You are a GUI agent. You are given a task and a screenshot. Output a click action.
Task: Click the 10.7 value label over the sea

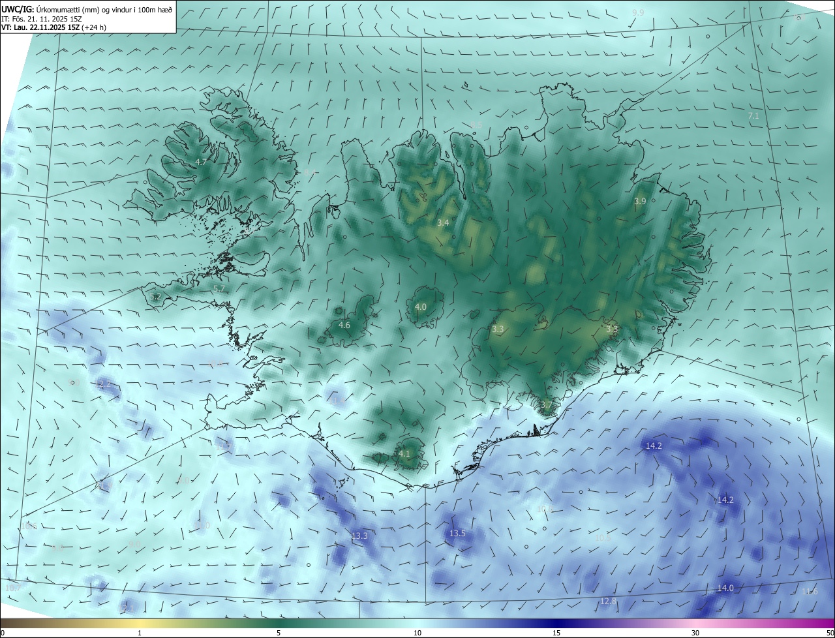click(x=13, y=588)
